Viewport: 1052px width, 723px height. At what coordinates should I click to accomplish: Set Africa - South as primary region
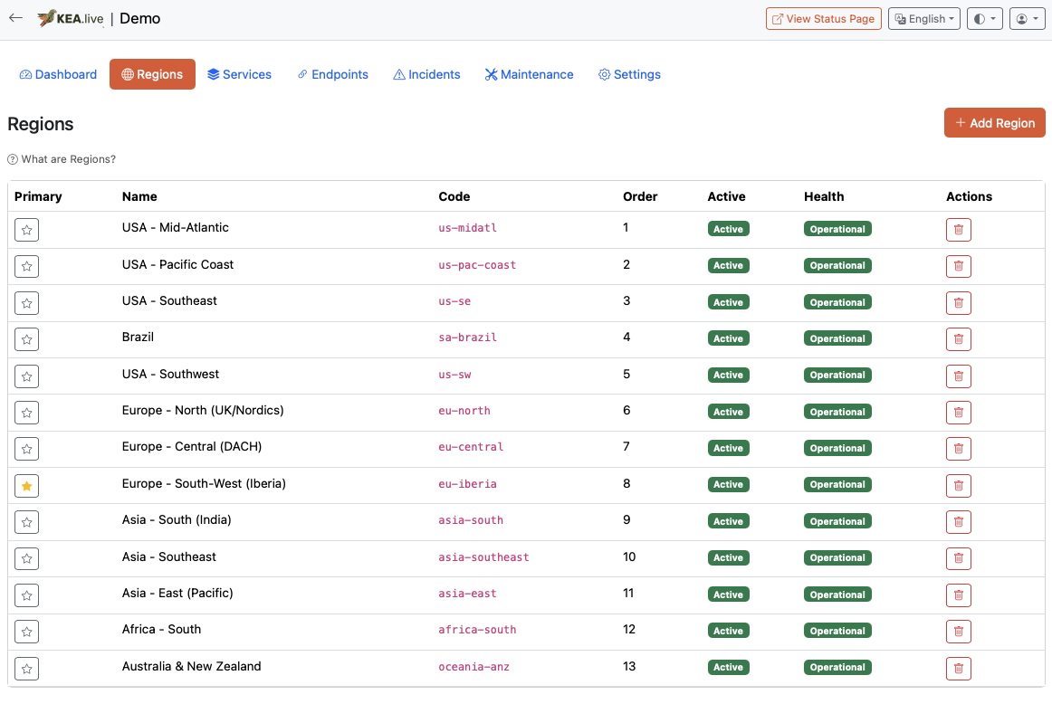pos(27,632)
